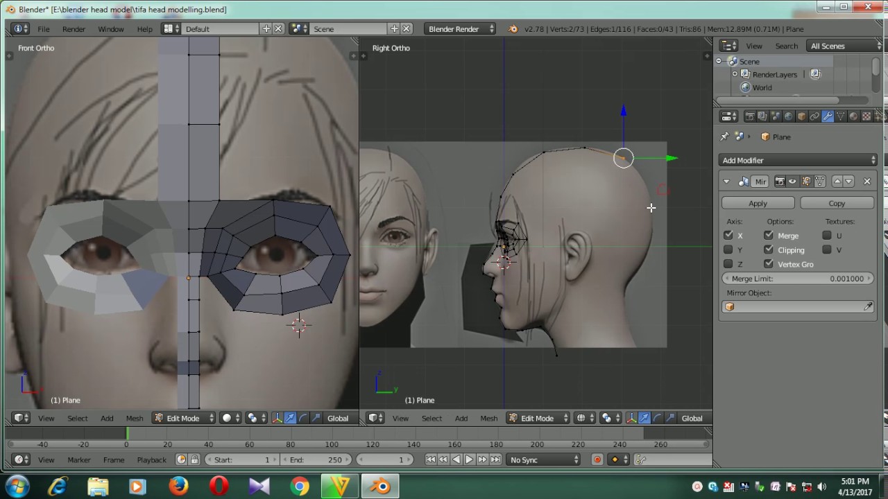Click the End frame 250 field
888x499 pixels.
coord(316,459)
